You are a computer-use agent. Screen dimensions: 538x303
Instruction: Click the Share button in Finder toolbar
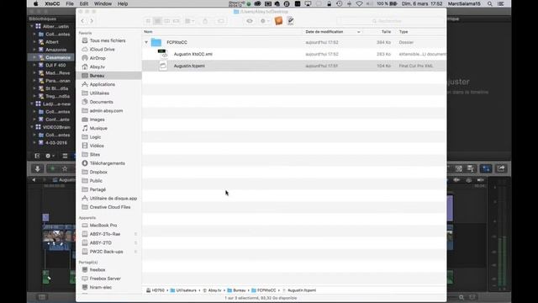(x=205, y=21)
